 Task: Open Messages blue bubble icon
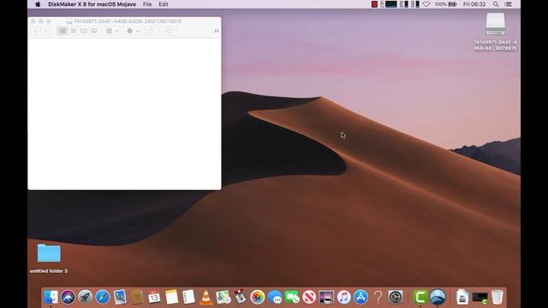[275, 297]
